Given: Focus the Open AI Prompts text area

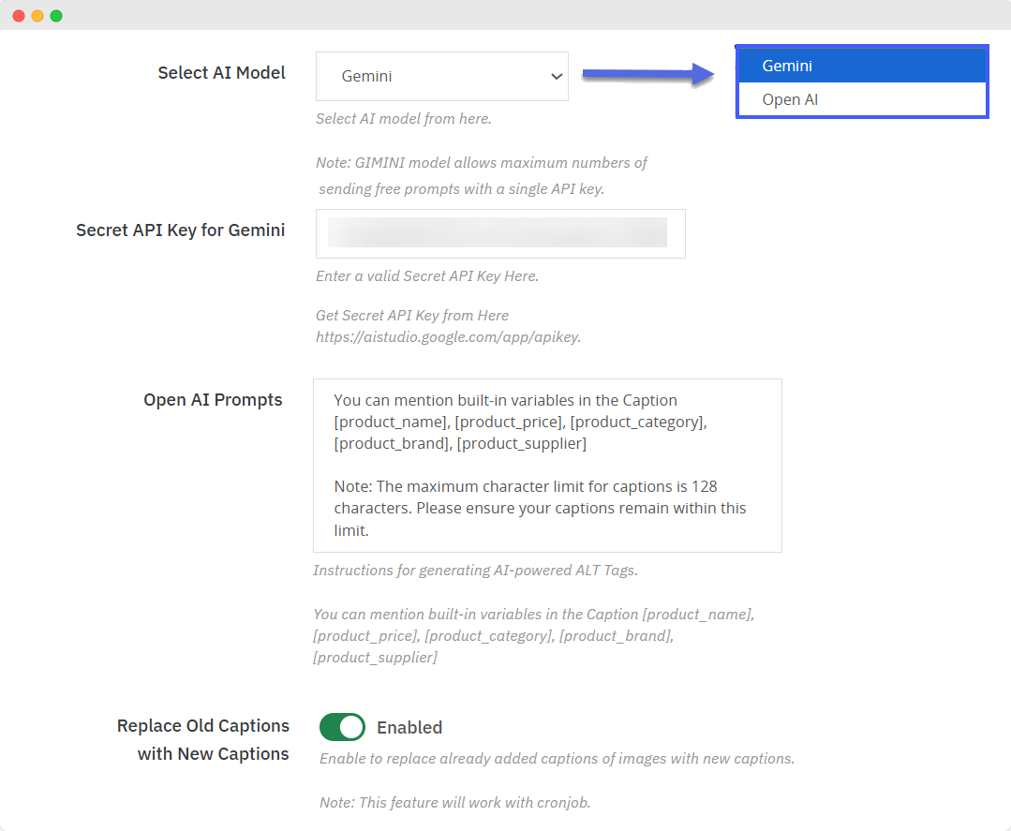Looking at the screenshot, I should pos(547,466).
